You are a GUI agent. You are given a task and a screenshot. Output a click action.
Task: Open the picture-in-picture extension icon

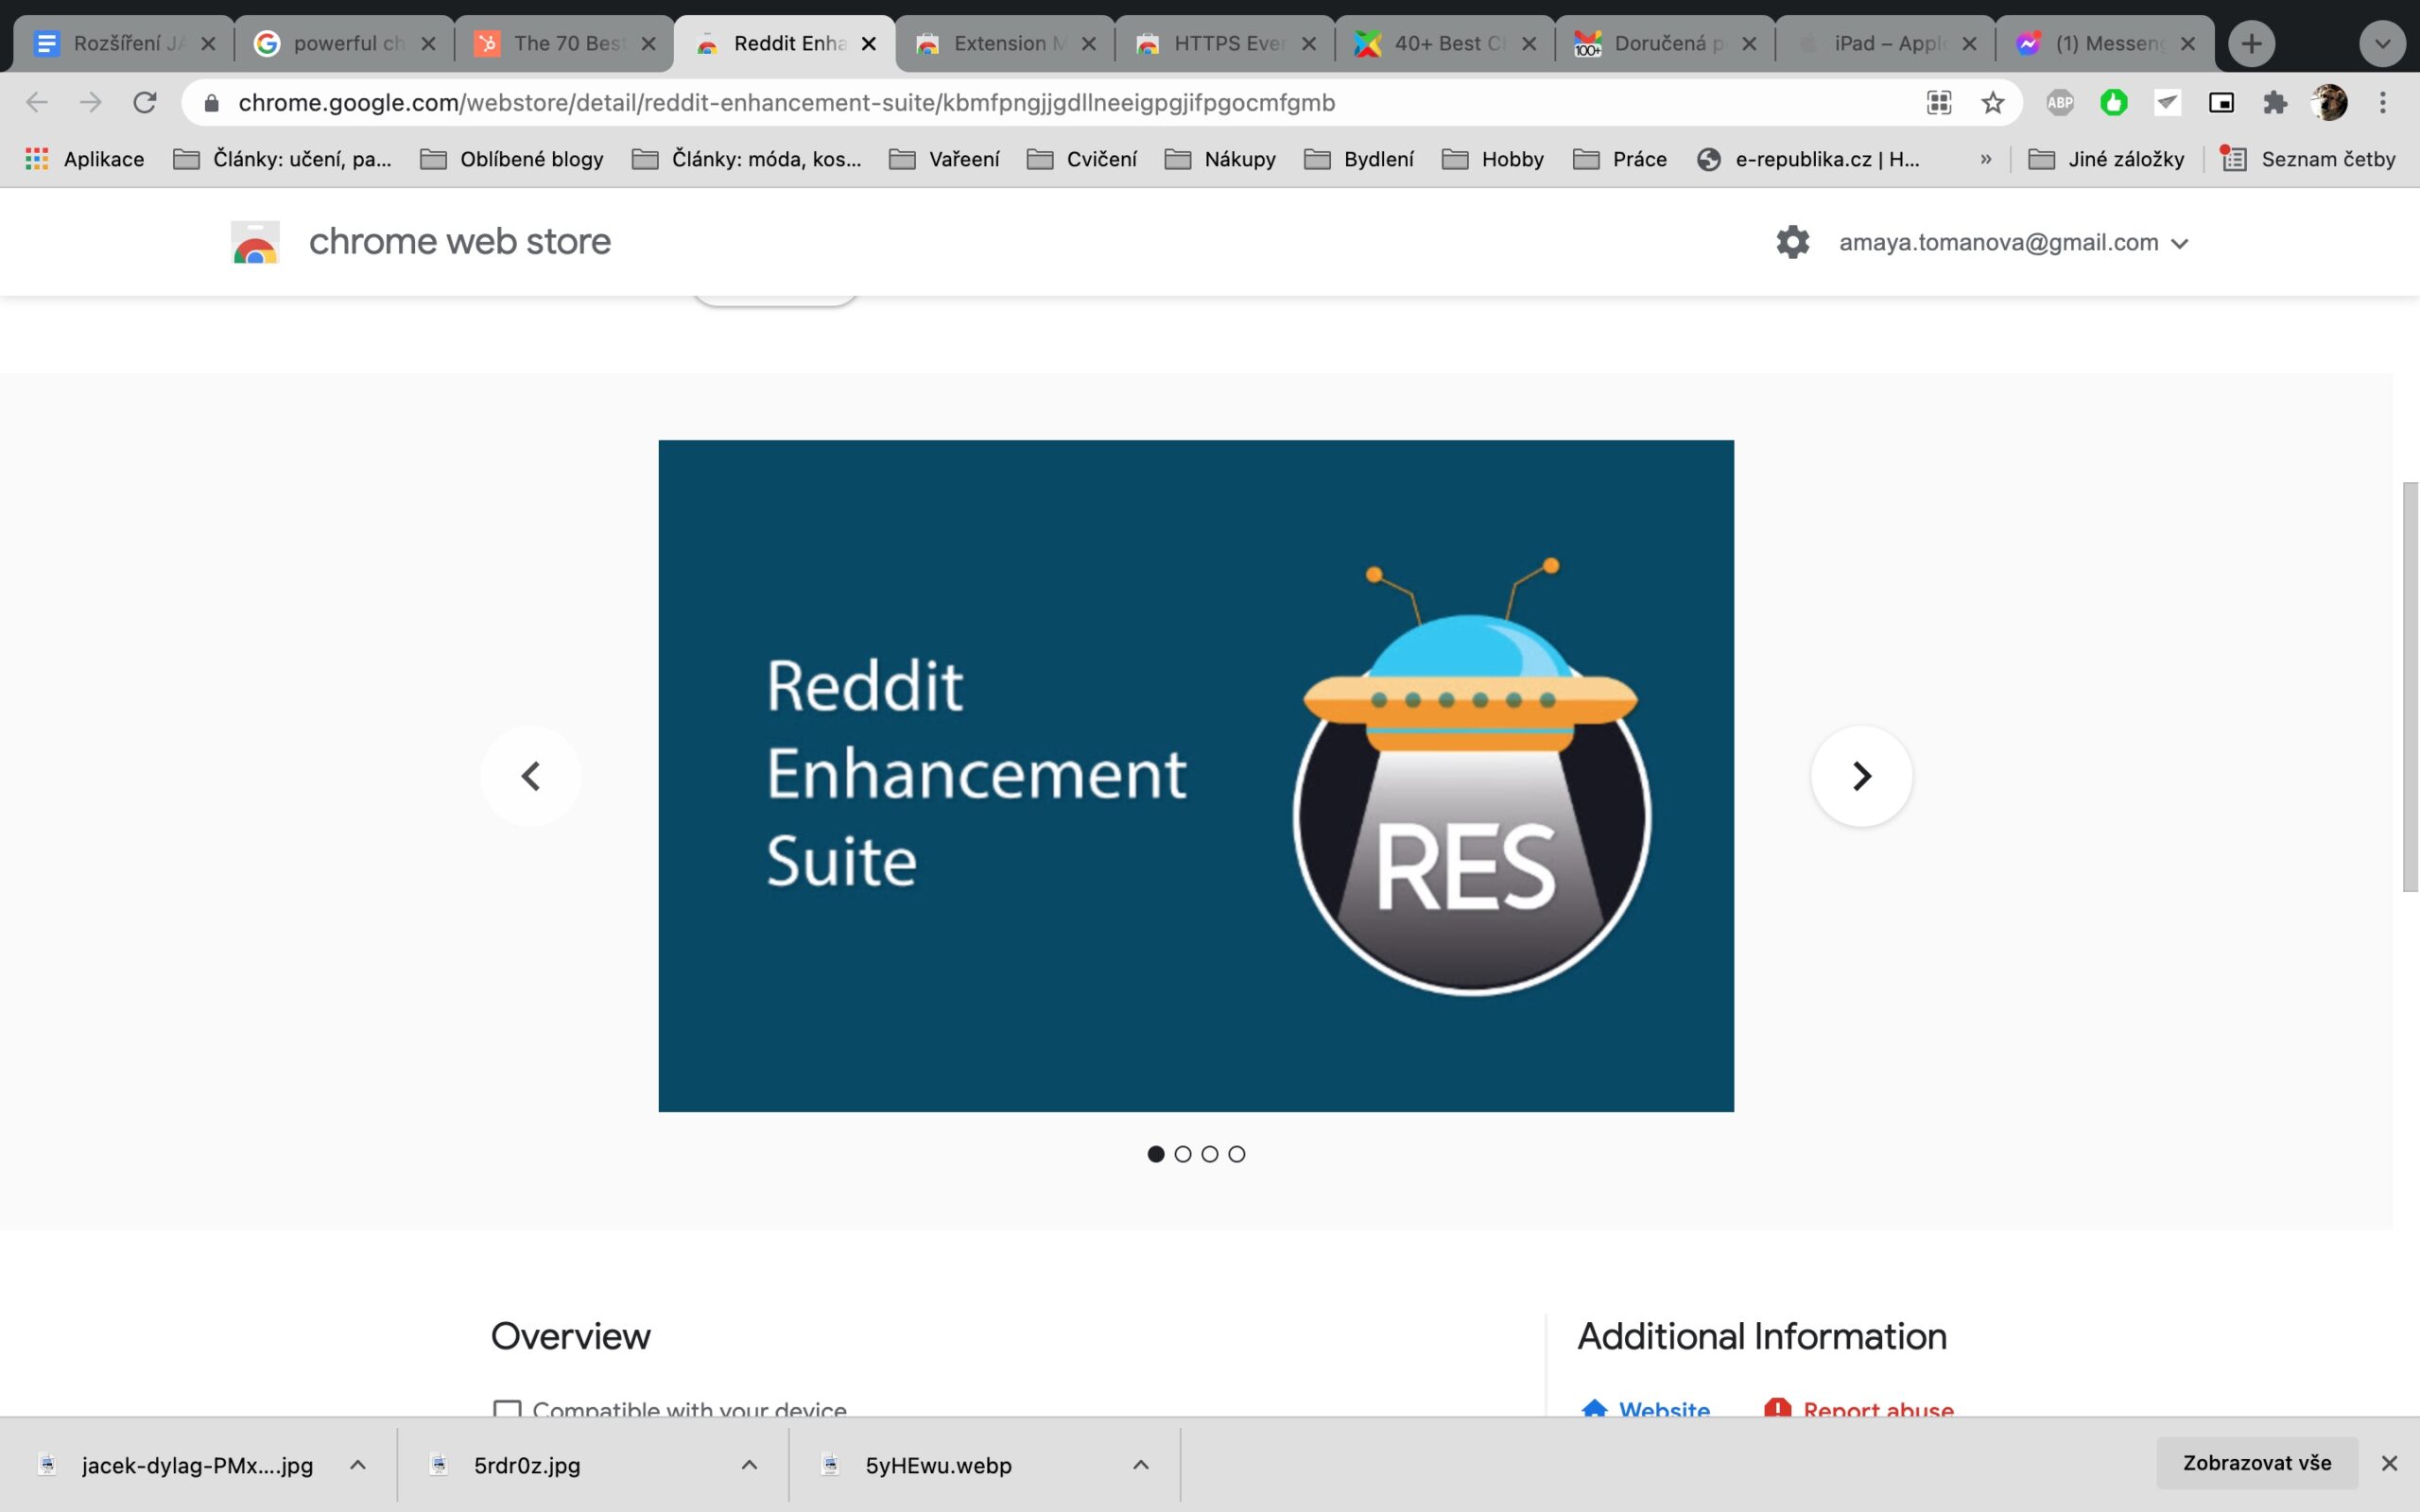point(2222,102)
